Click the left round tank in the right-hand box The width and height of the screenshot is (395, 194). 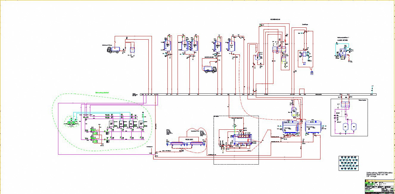coord(346,127)
